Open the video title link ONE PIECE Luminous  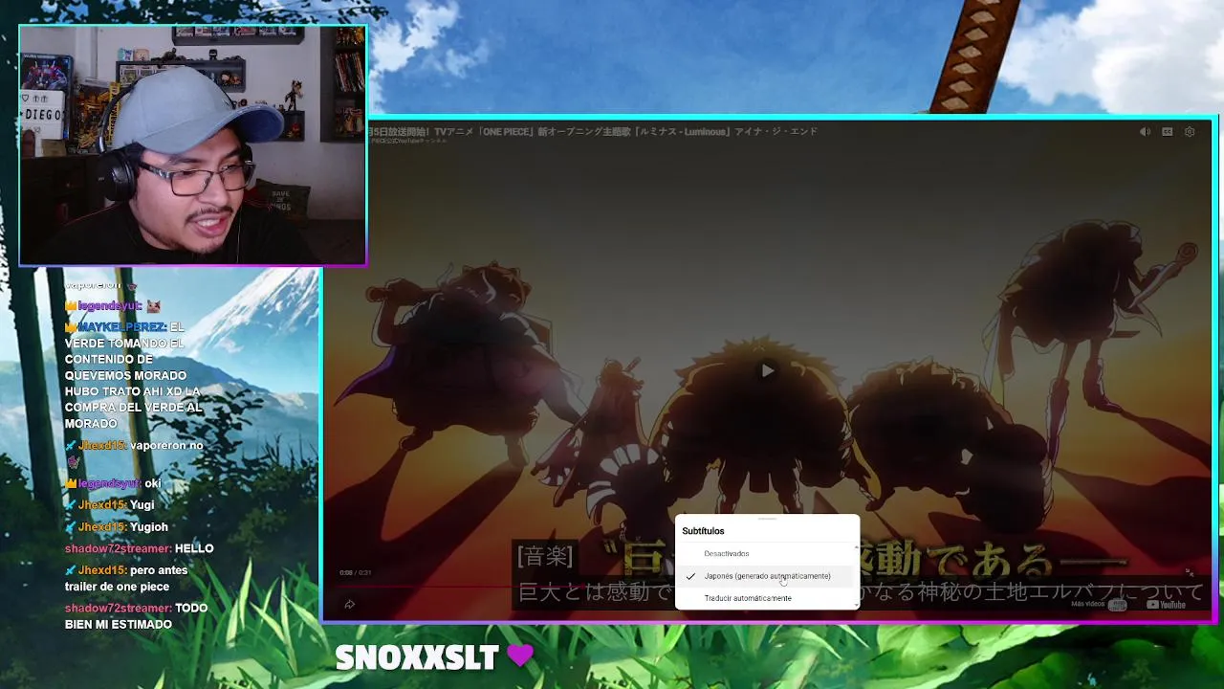click(593, 132)
